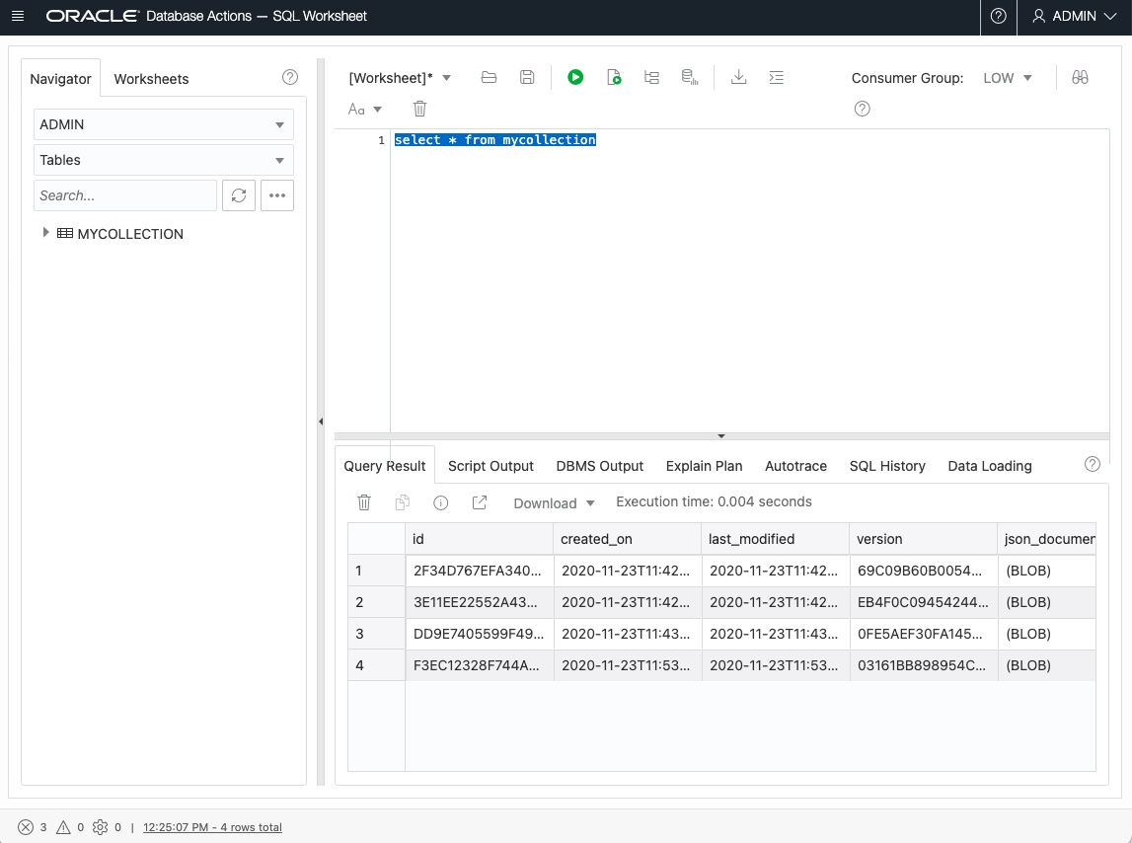Screen dimensions: 1132x843
Task: Open the hamburger menu at top left
Action: (x=18, y=17)
